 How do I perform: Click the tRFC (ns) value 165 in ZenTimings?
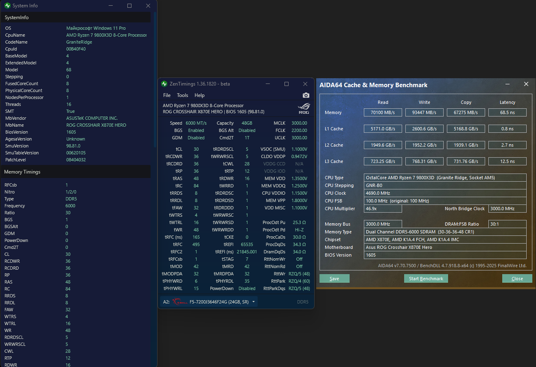pyautogui.click(x=196, y=237)
